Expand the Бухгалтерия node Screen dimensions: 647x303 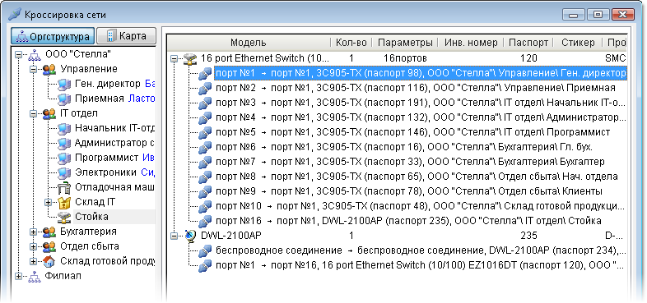[x=34, y=232]
